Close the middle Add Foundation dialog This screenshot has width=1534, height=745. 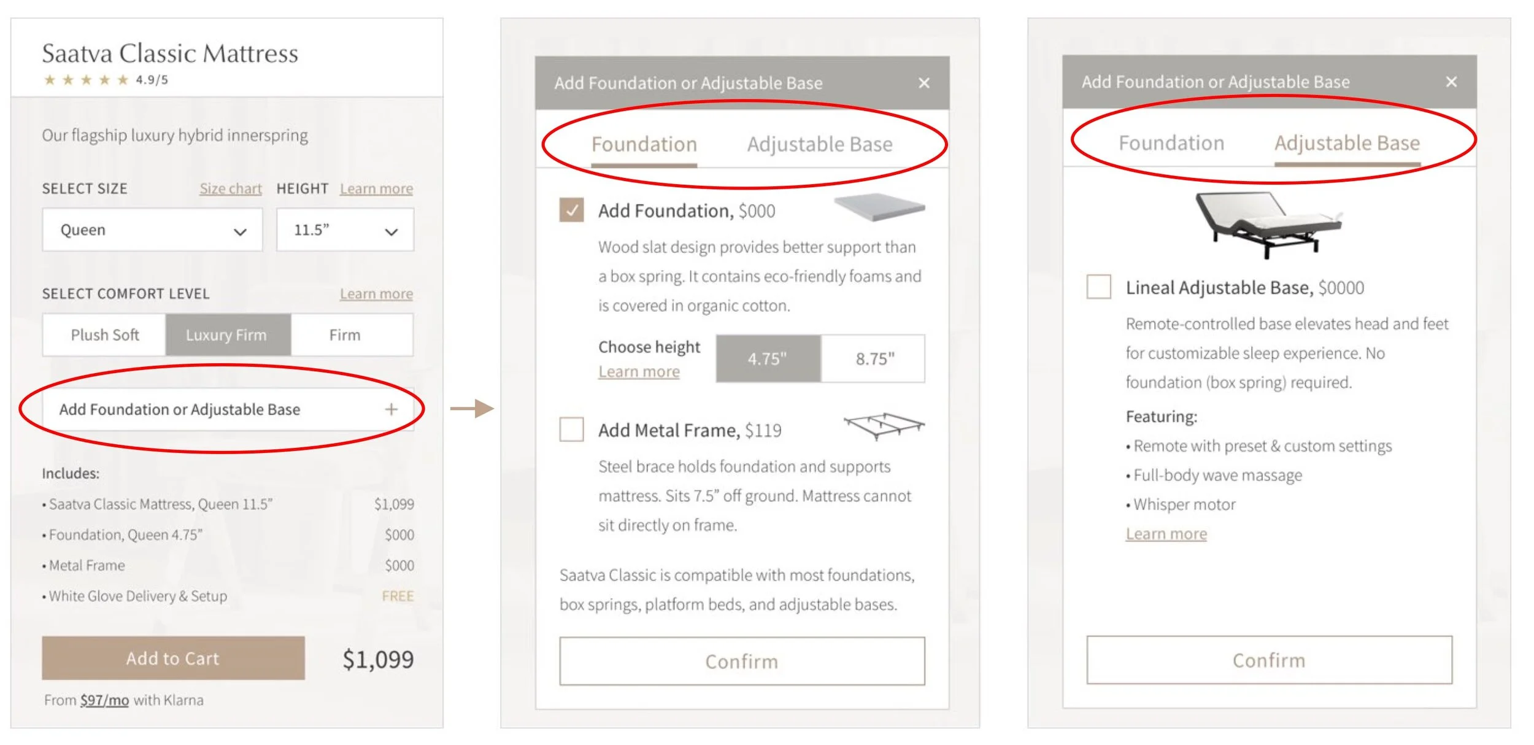click(x=924, y=83)
